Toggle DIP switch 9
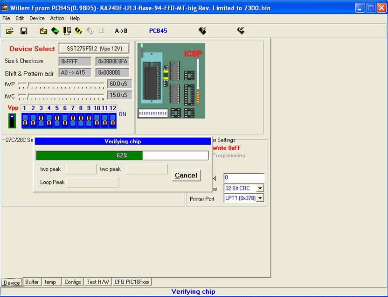 click(x=89, y=120)
